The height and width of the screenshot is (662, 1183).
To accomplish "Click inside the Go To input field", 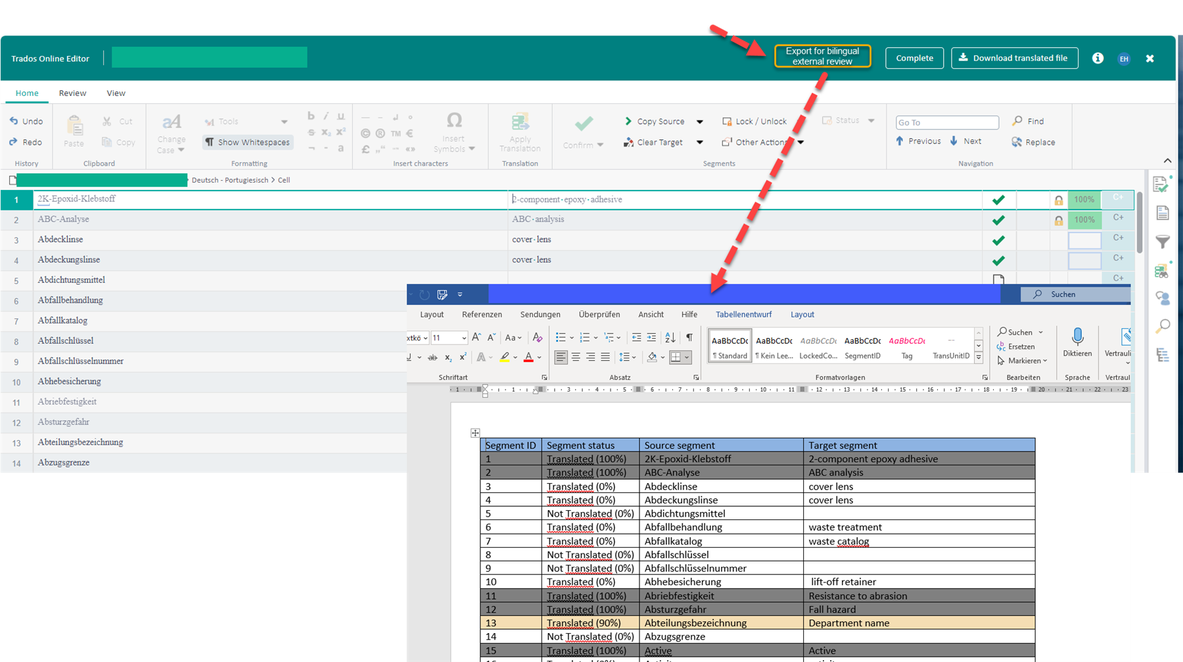I will (x=946, y=122).
